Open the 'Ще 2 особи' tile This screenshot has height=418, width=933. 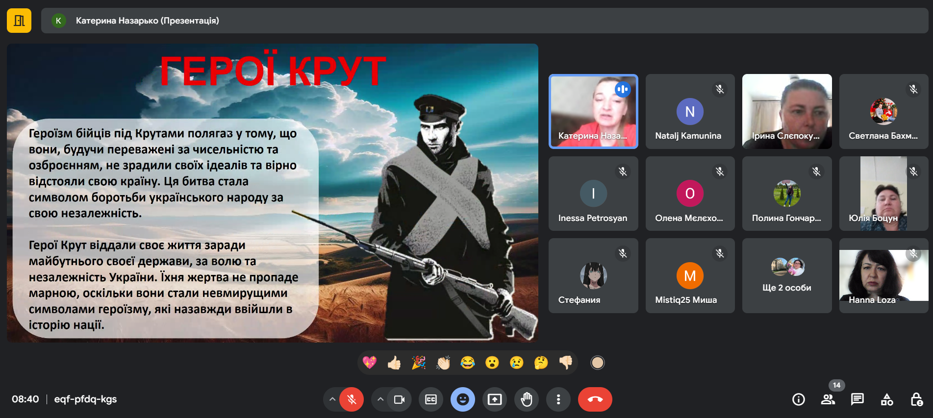(x=786, y=275)
